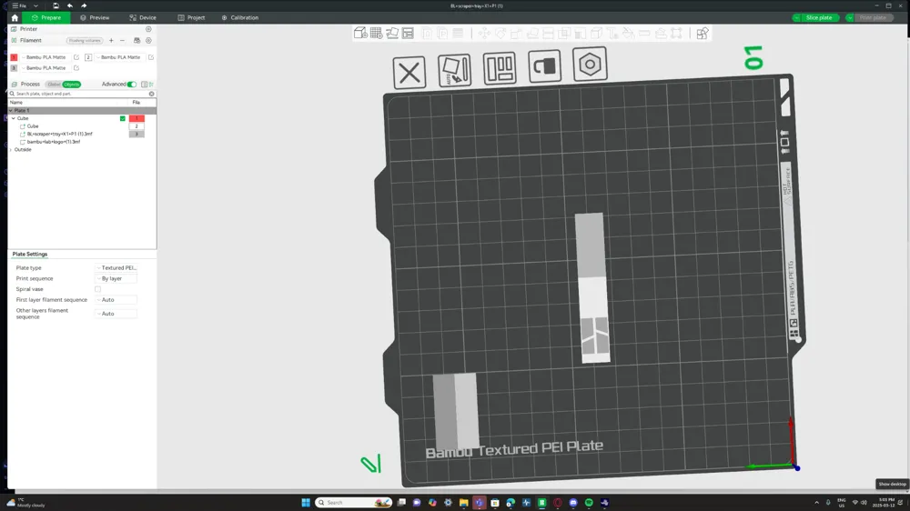The width and height of the screenshot is (910, 511).
Task: Switch to the Prepare tab
Action: (x=46, y=18)
